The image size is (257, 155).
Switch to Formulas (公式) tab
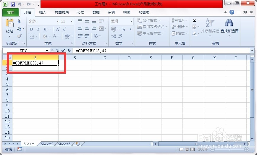81,12
